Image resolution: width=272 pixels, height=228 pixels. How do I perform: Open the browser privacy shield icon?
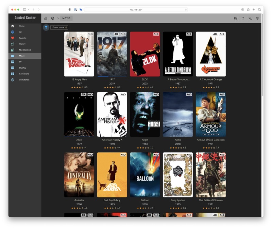[x=70, y=9]
